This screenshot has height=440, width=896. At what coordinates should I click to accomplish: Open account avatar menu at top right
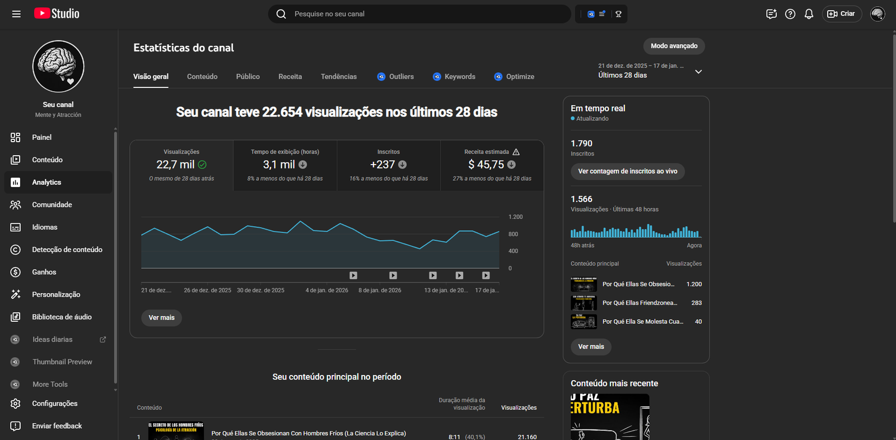click(x=878, y=14)
